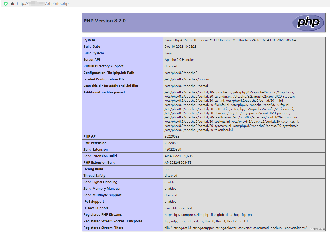
Task: Select the /etc/php/8.2/apache2 path value
Action: tap(181, 73)
